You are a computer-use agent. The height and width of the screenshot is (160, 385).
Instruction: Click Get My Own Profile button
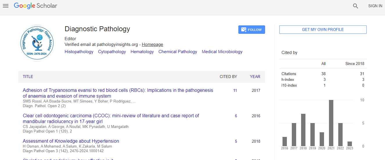click(323, 29)
